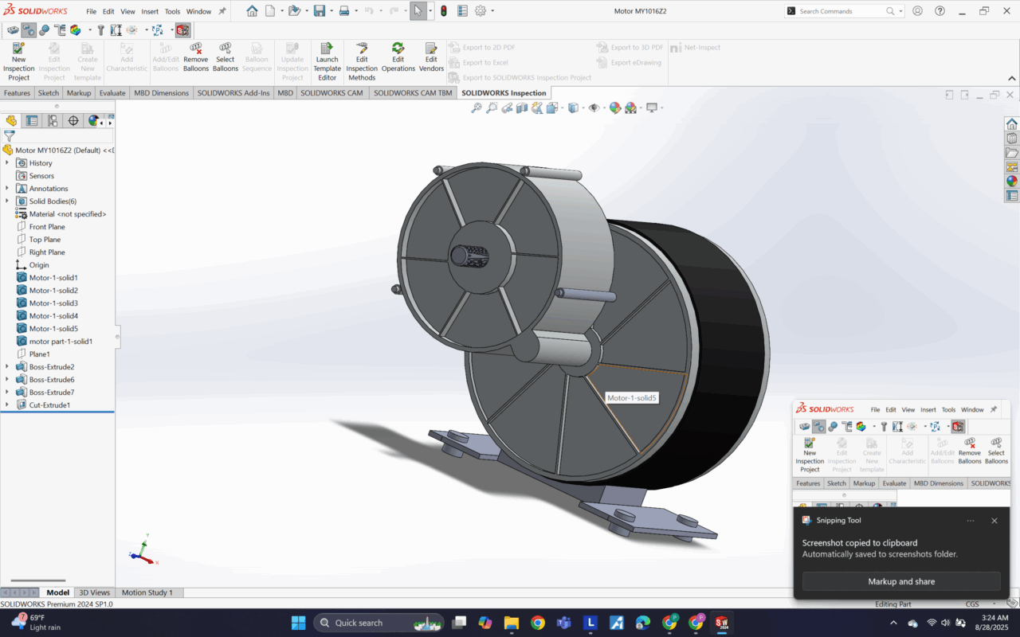Expand the Annotations tree node

point(7,189)
